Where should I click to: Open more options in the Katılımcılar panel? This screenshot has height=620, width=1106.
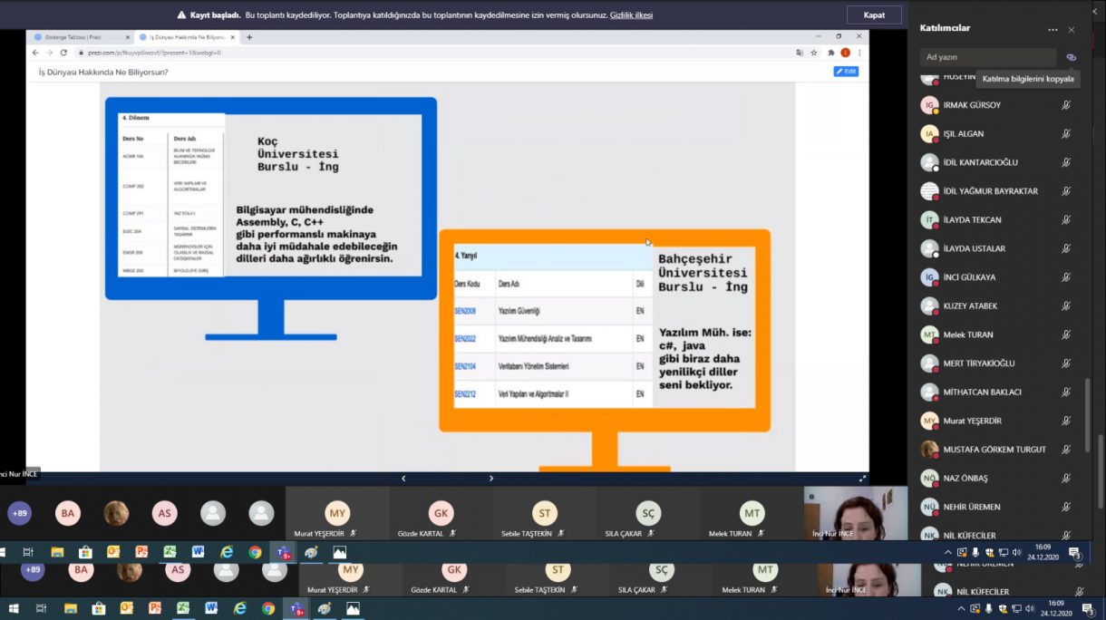pos(1053,30)
